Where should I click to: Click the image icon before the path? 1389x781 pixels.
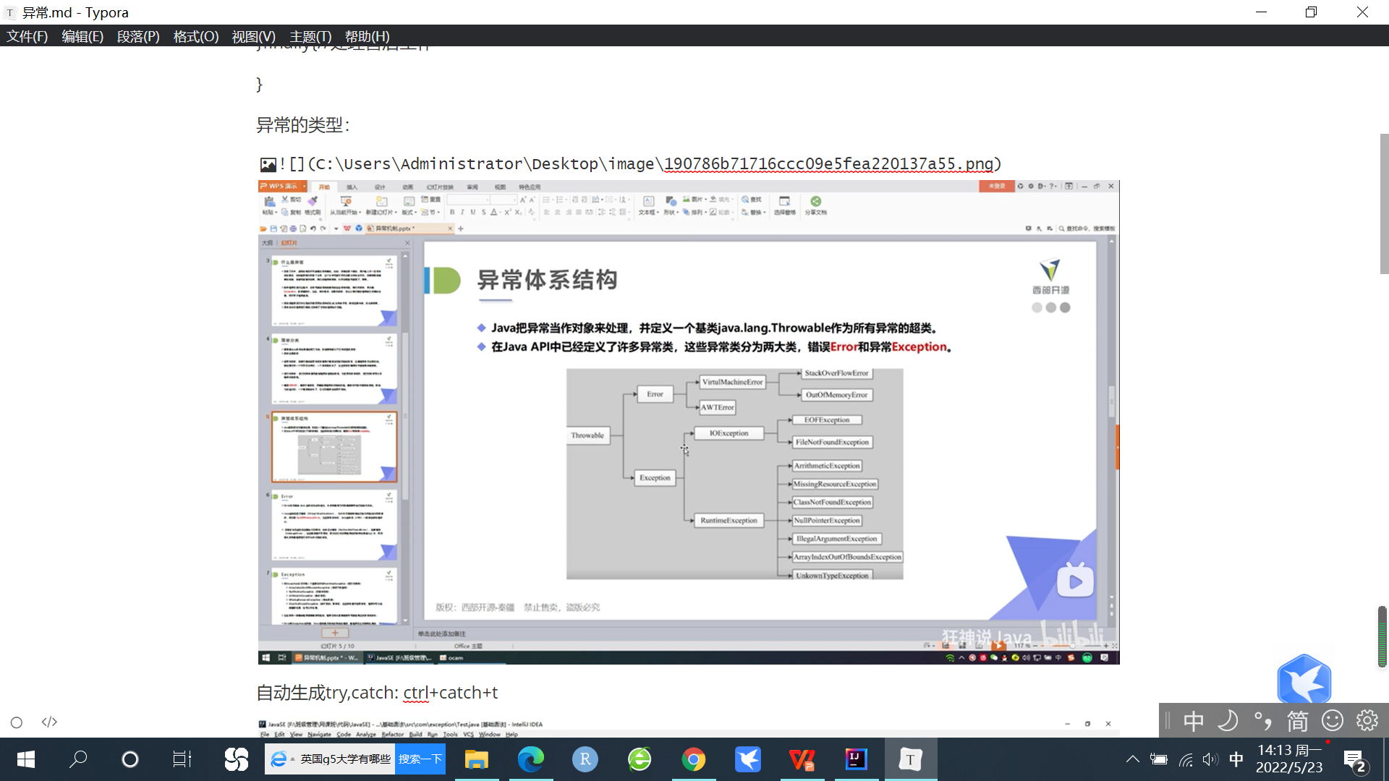point(268,165)
